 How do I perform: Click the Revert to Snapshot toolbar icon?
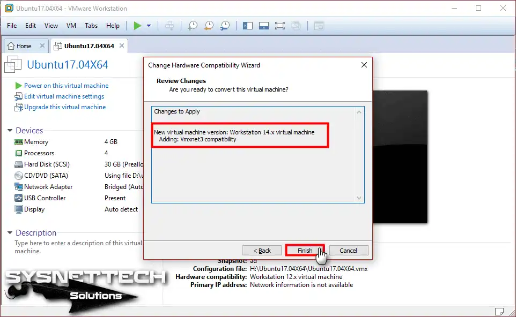[209, 26]
